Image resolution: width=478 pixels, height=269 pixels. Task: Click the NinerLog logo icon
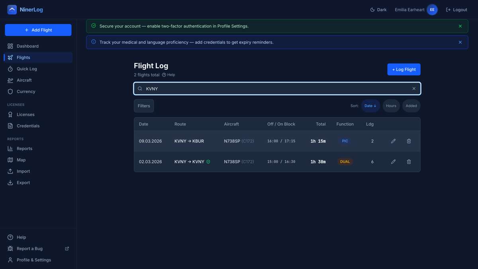click(x=12, y=10)
